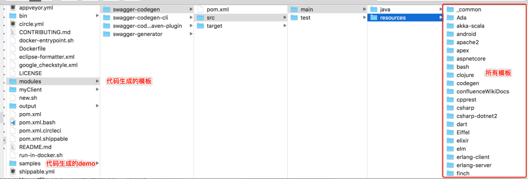
Task: Select the Dockerfile file
Action: tap(32, 49)
